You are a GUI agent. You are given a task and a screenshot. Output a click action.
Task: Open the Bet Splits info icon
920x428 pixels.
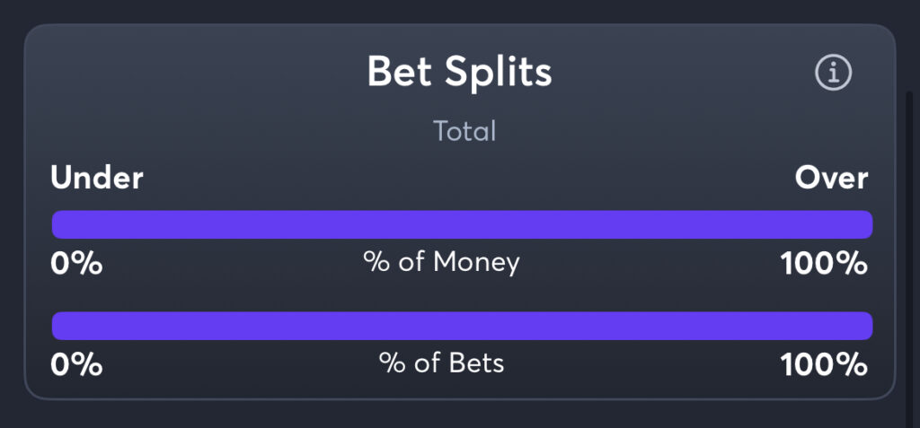pos(833,73)
